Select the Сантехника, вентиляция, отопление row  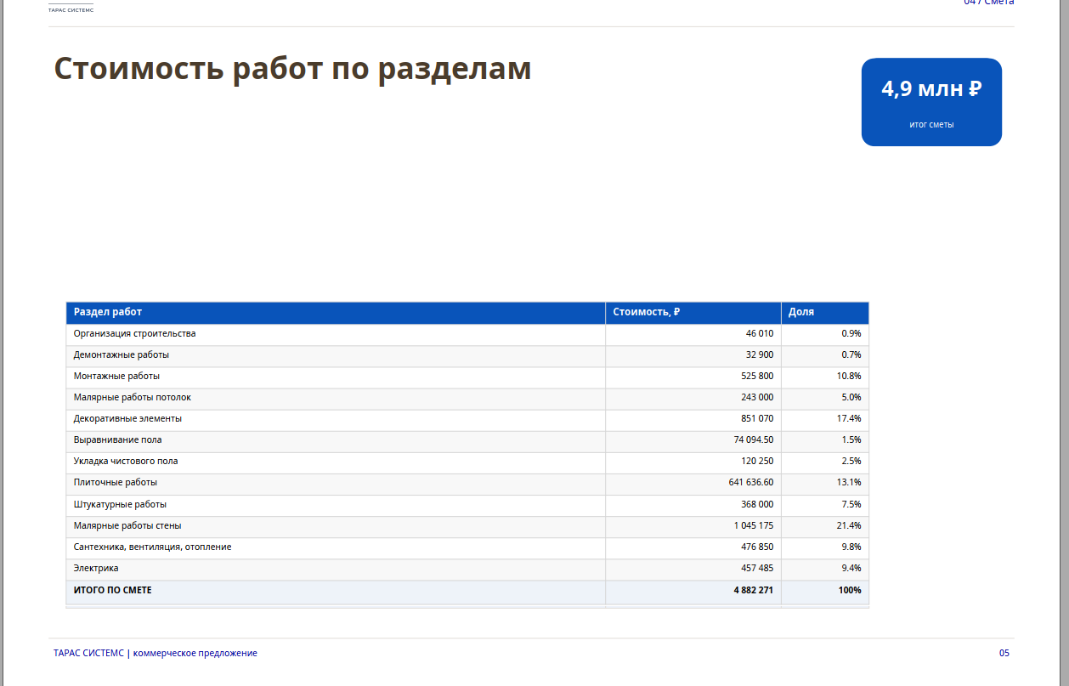click(x=467, y=547)
